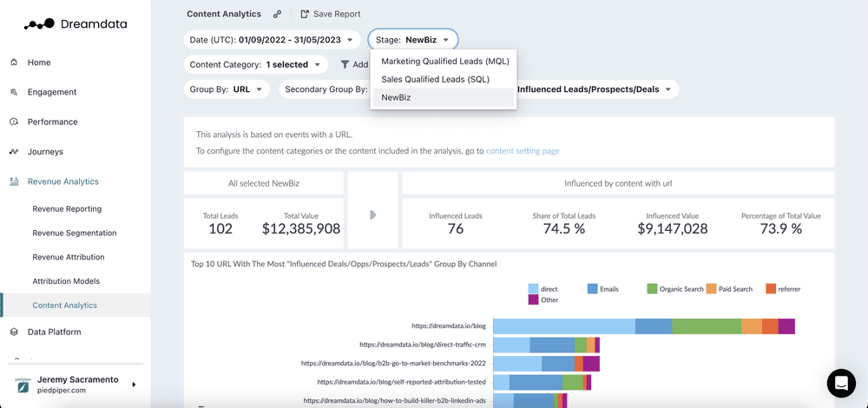Copy report link with chain icon
Screen dimensions: 868x408
pyautogui.click(x=278, y=14)
